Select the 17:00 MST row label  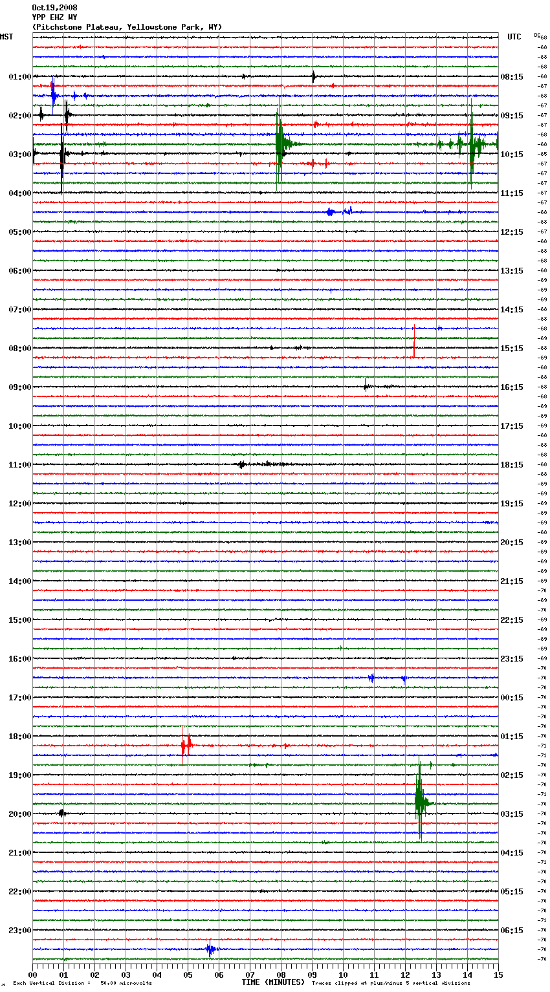coord(20,698)
